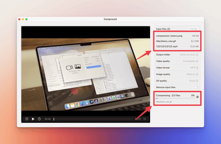The image size is (221, 144).
Task: Click the Change input files button
Action: coord(193,29)
